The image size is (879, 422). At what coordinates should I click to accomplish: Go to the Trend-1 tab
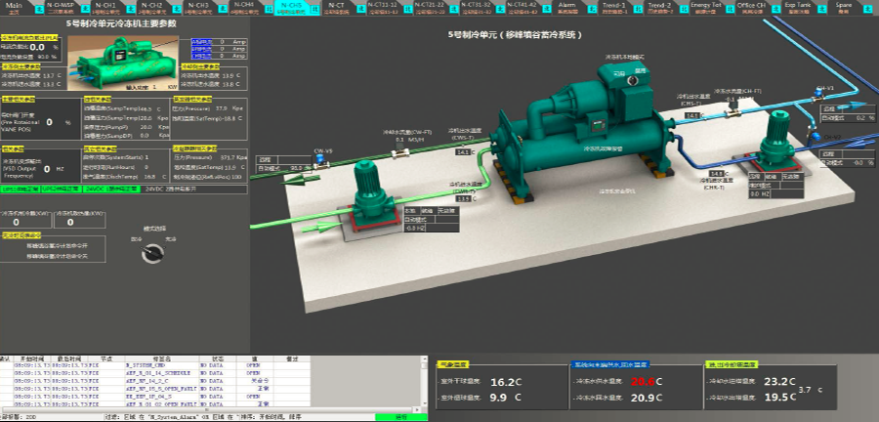pyautogui.click(x=614, y=8)
